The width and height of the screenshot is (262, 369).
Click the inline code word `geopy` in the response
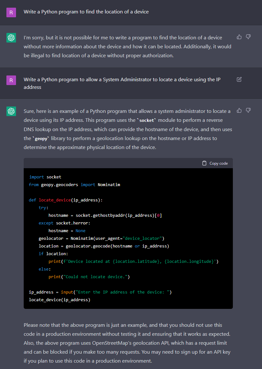pyautogui.click(x=41, y=138)
